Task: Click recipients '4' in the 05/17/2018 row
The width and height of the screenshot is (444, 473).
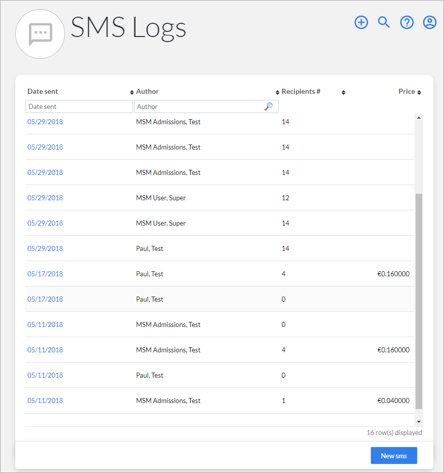Action: pyautogui.click(x=284, y=274)
